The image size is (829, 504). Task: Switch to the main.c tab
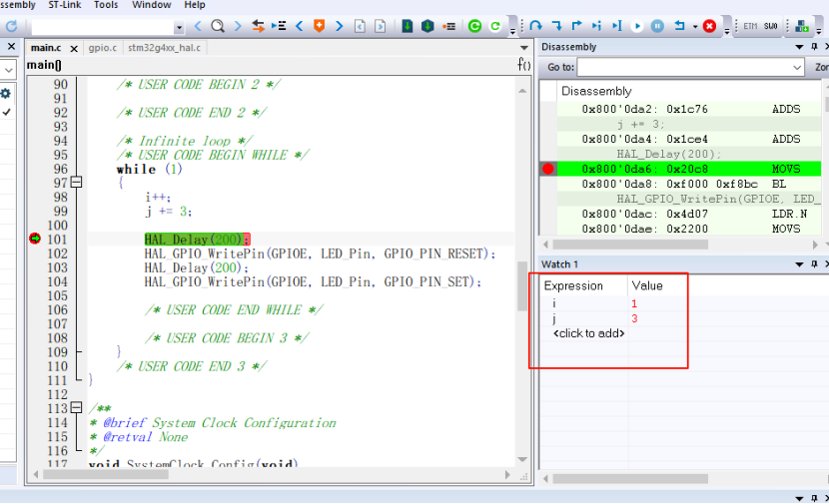tap(46, 48)
